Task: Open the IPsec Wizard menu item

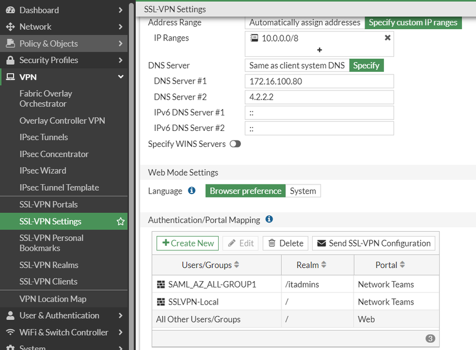Action: 43,171
